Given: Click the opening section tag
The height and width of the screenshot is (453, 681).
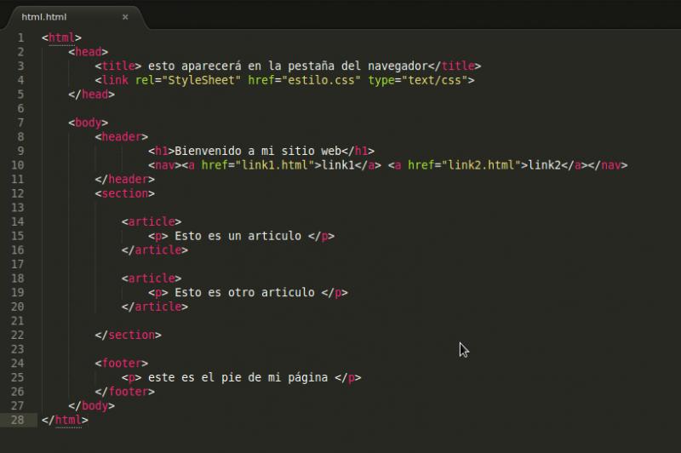Looking at the screenshot, I should point(125,193).
